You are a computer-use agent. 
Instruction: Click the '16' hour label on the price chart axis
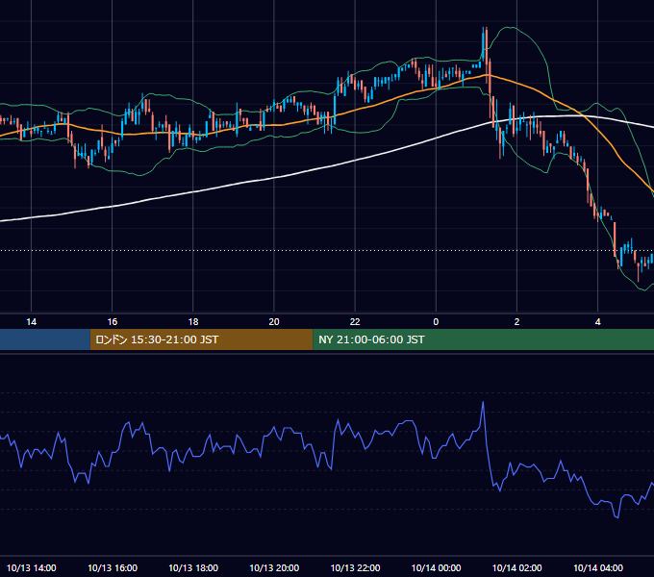pyautogui.click(x=113, y=322)
